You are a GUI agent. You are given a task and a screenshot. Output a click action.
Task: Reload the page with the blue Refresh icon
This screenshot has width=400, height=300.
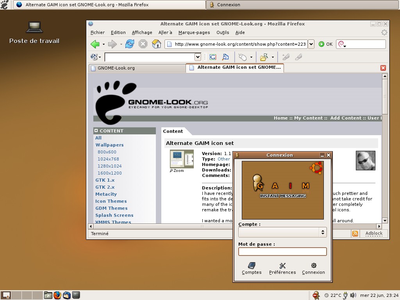click(x=130, y=44)
